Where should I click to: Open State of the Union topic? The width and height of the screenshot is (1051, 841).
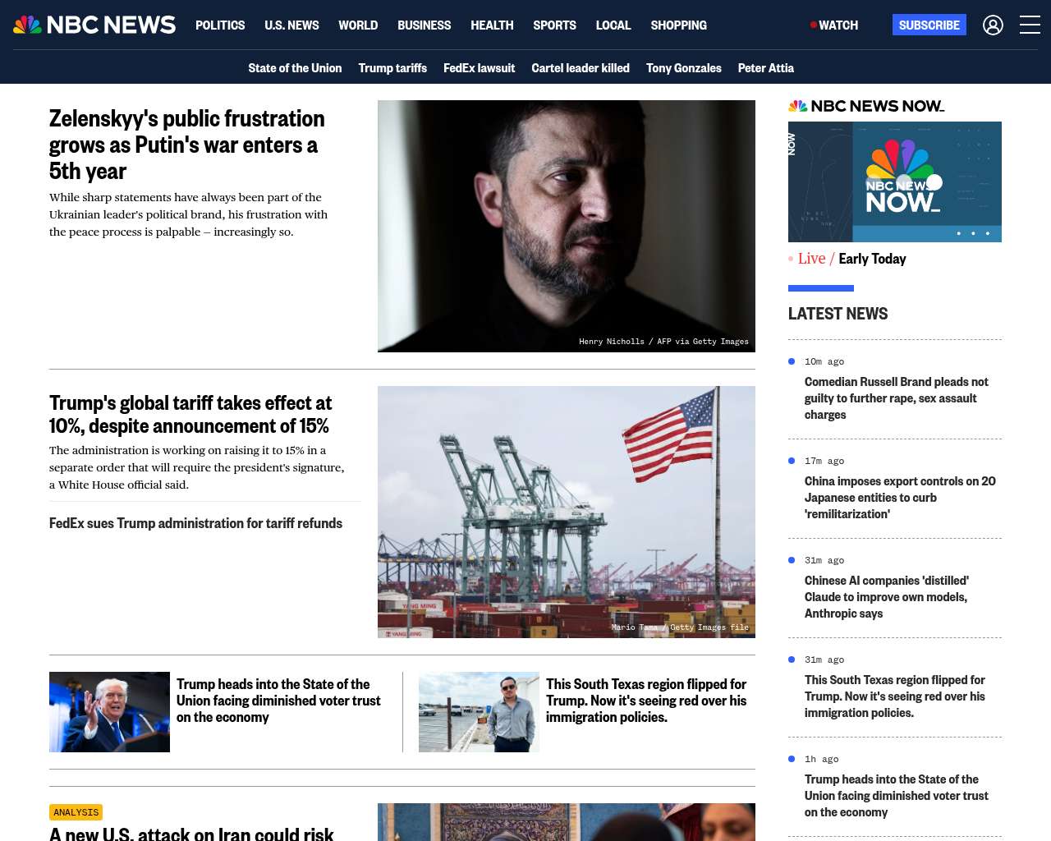coord(295,68)
